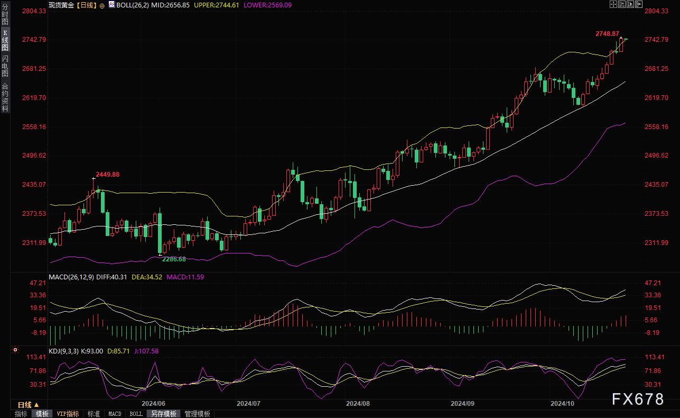680x418 pixels.
Task: Click the jump-to-start chart axis icon
Action: 621,4
